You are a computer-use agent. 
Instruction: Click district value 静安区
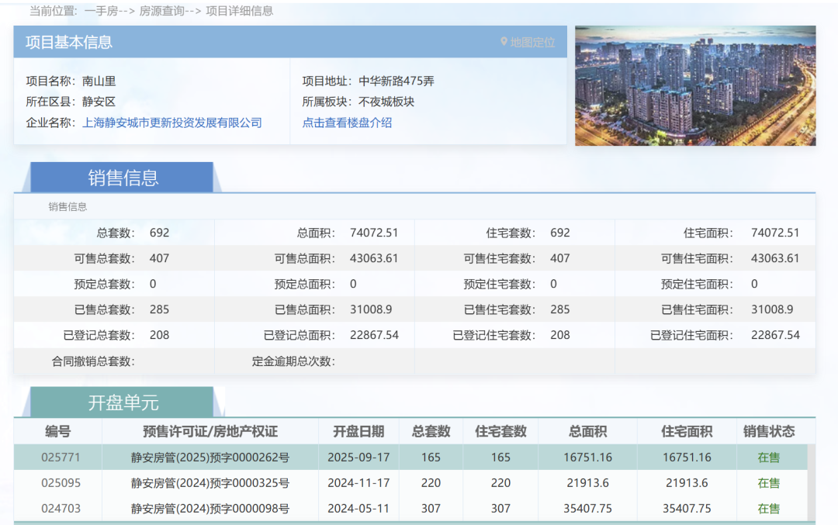(99, 102)
